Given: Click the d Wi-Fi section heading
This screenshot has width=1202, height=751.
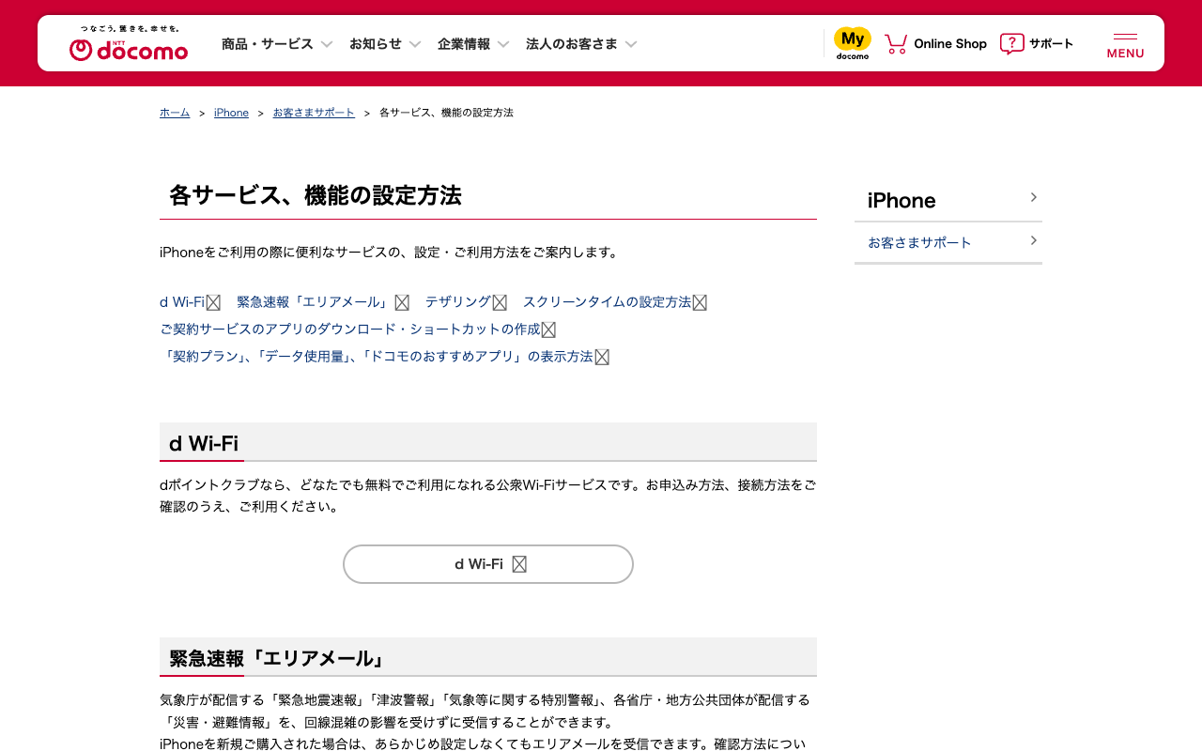Looking at the screenshot, I should [204, 443].
